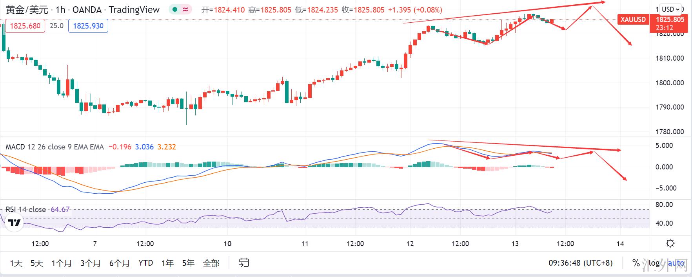The width and height of the screenshot is (692, 277).
Task: Switch to the YTD range
Action: point(145,263)
